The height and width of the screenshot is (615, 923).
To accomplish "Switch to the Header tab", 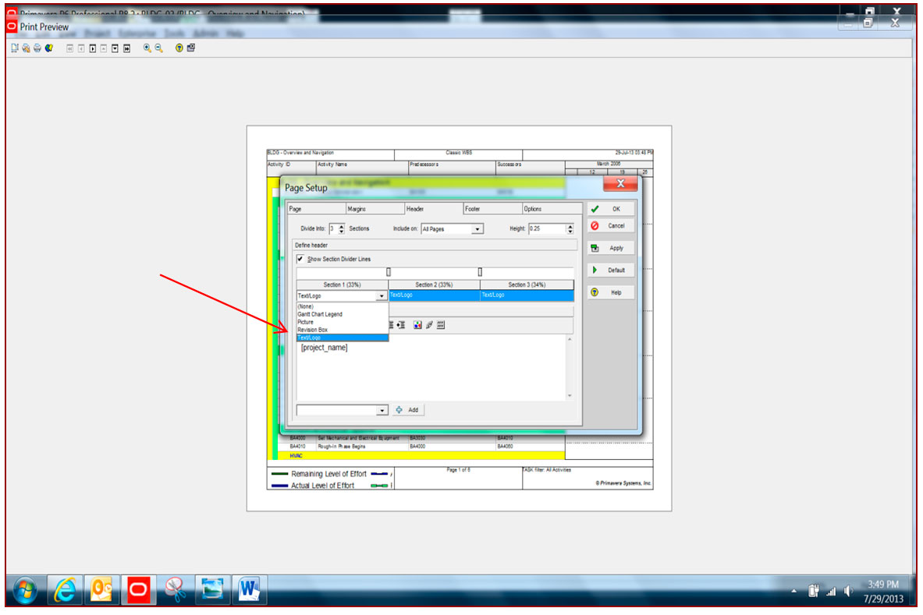I will 435,209.
